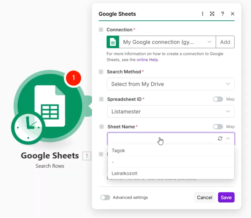Screen dimensions: 251x218
Task: Click the green Sheets icon beside connection
Action: tap(113, 42)
